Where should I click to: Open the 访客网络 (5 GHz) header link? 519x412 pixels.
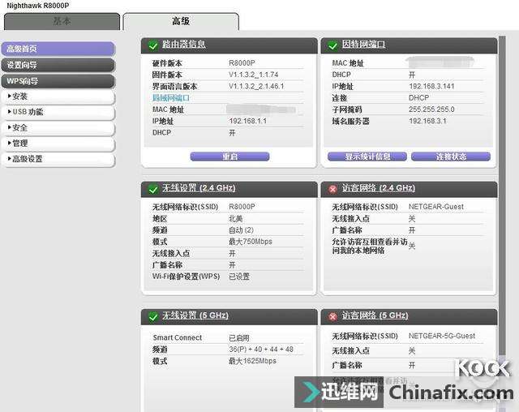pos(375,315)
